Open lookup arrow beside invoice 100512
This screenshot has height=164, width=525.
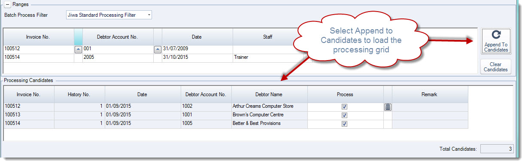pyautogui.click(x=78, y=49)
